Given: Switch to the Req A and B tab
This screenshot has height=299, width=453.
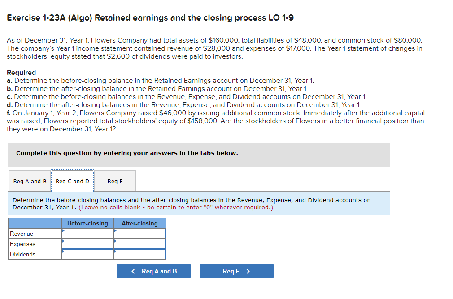Looking at the screenshot, I should (x=30, y=181).
